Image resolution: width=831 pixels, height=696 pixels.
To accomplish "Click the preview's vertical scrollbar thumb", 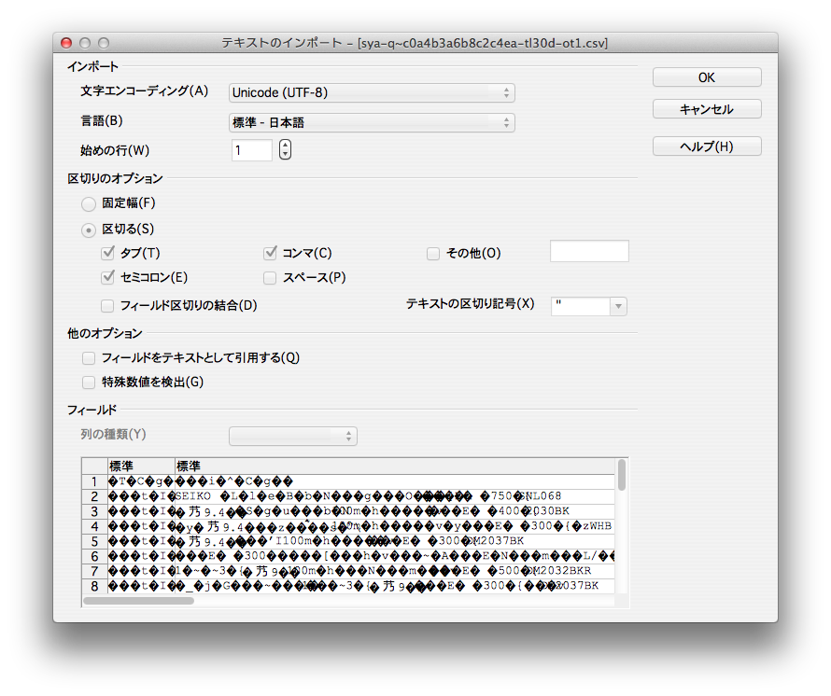I will (x=622, y=475).
